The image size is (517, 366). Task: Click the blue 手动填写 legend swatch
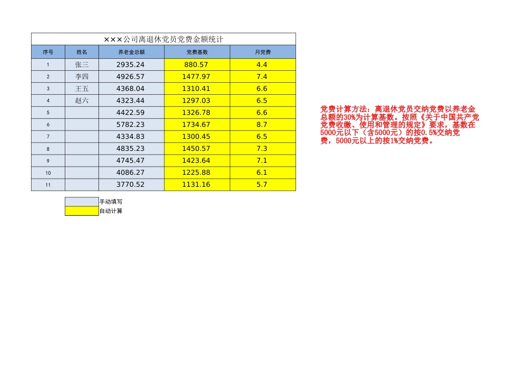79,200
